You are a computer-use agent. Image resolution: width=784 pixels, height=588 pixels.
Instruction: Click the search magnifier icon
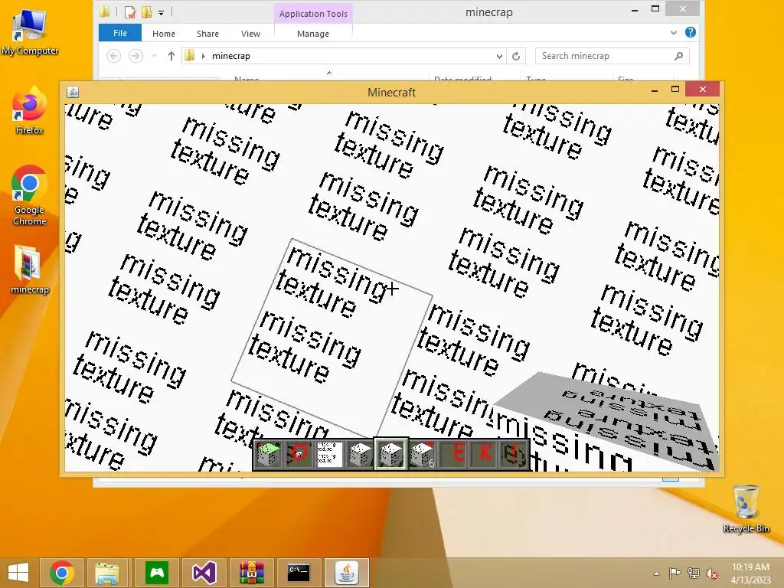[678, 56]
